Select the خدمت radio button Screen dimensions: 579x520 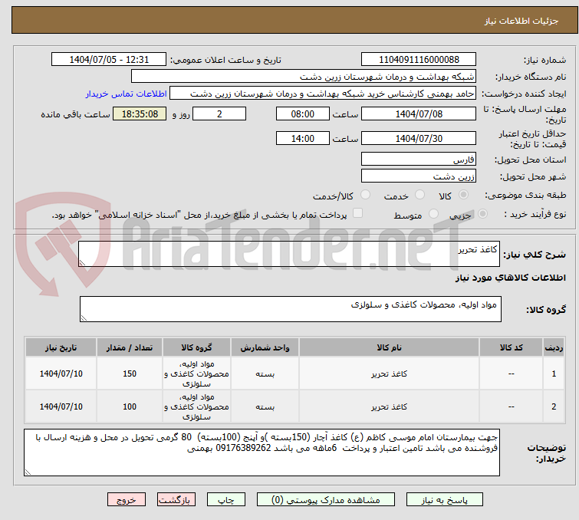click(x=419, y=195)
